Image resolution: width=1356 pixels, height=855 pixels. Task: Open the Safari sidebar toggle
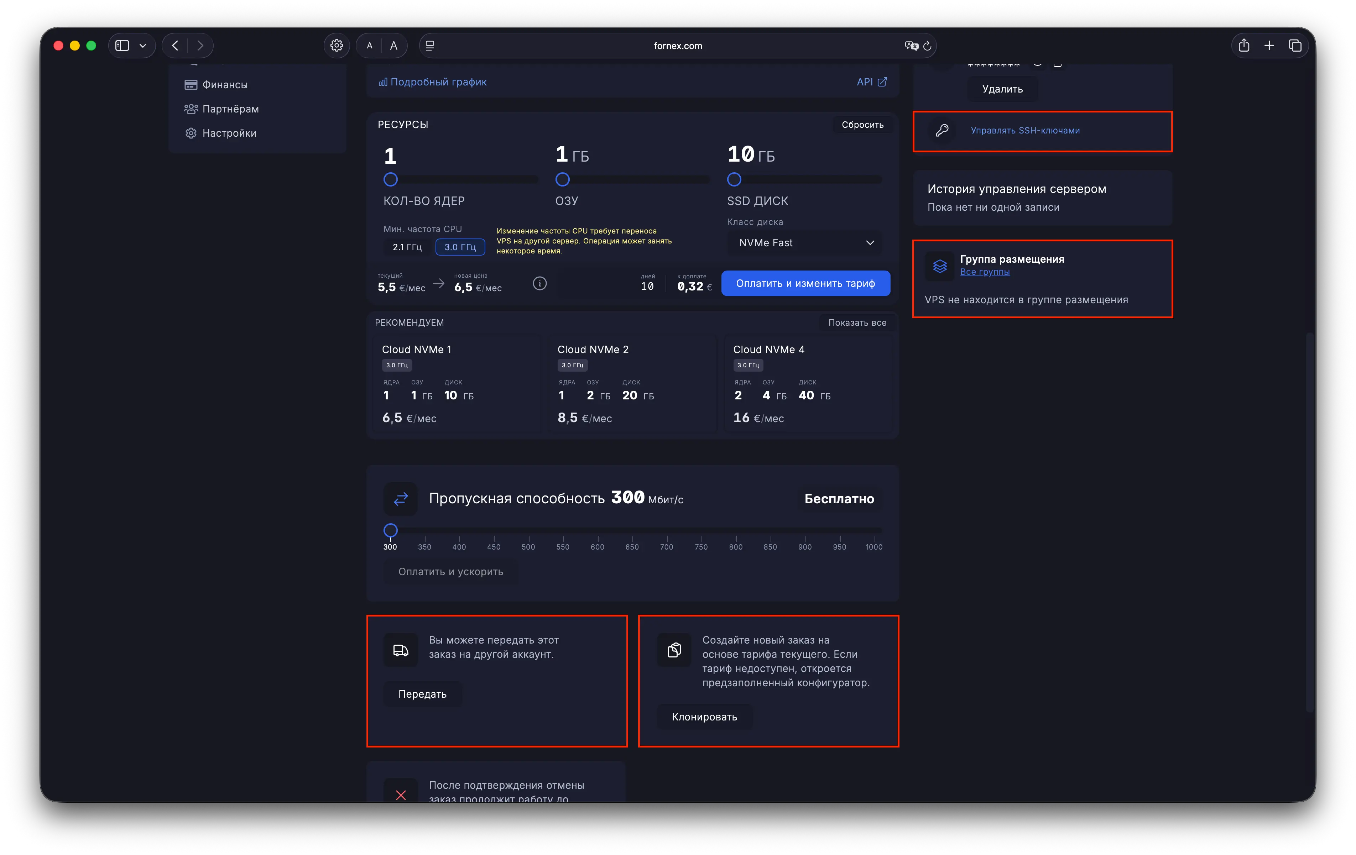[122, 46]
